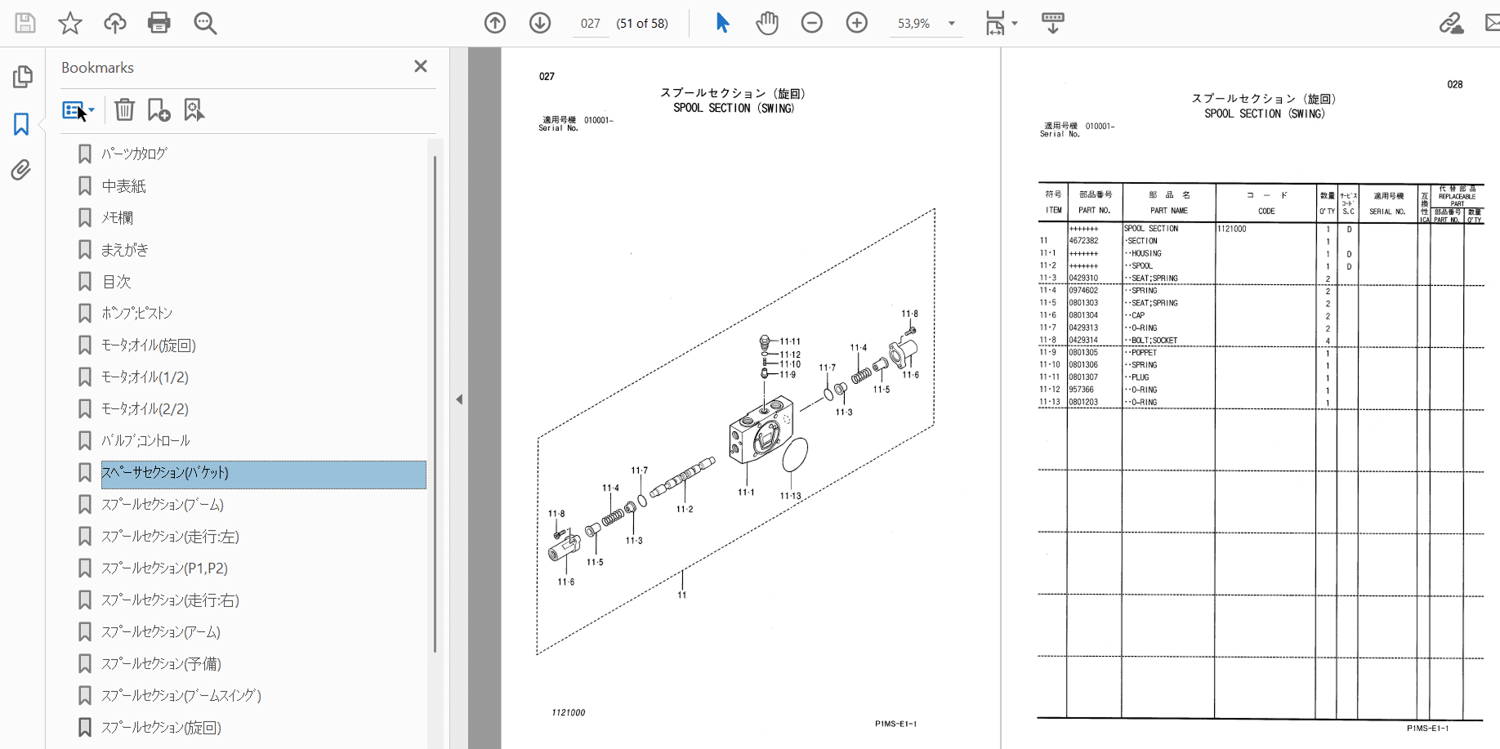Open bookmark スプールセクション(P1,P2)
This screenshot has height=749, width=1500.
click(164, 568)
